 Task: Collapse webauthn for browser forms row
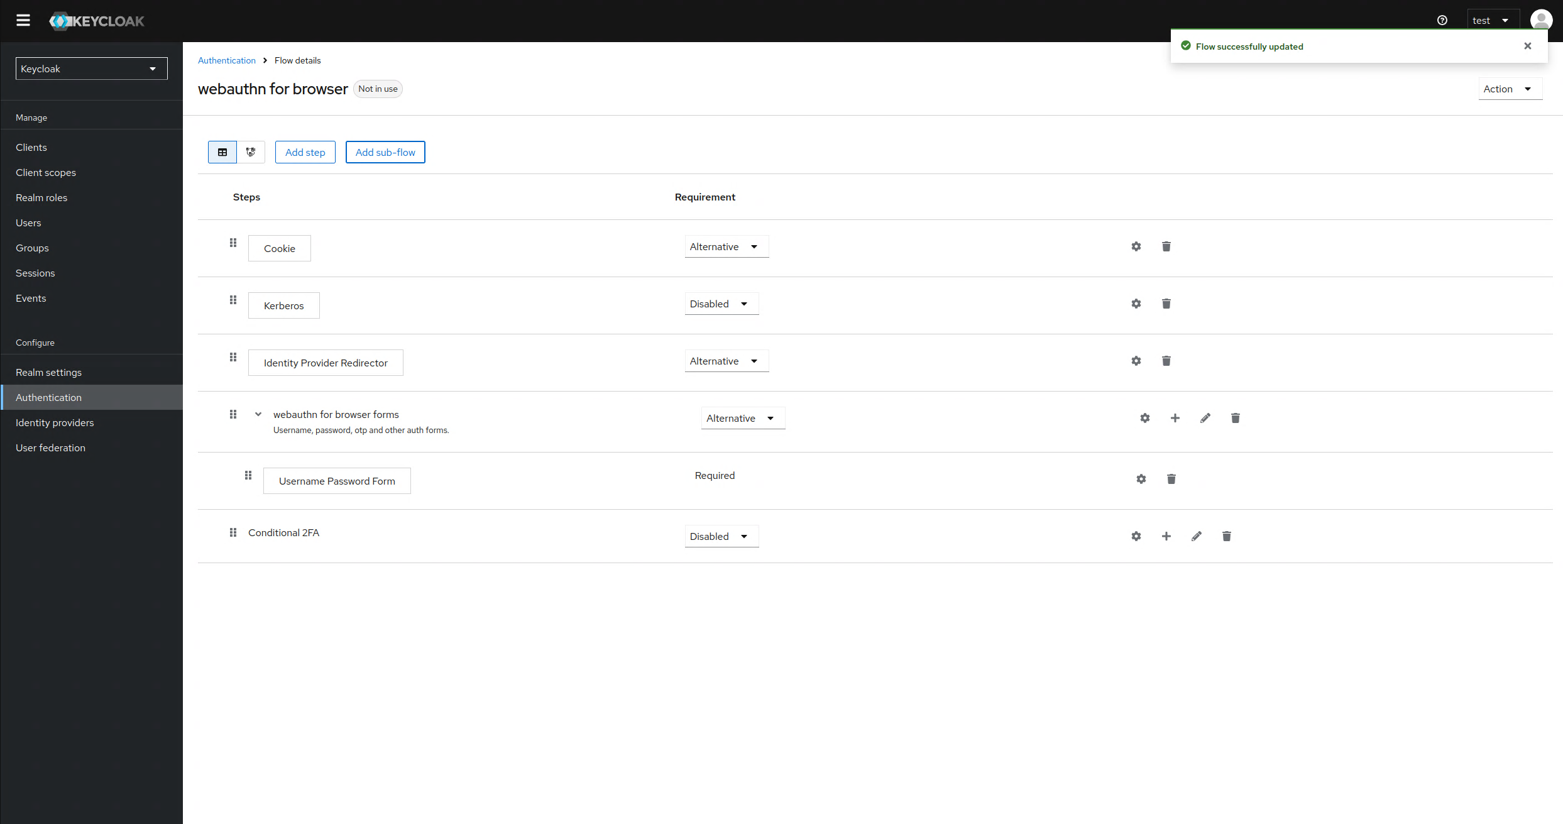click(x=258, y=414)
